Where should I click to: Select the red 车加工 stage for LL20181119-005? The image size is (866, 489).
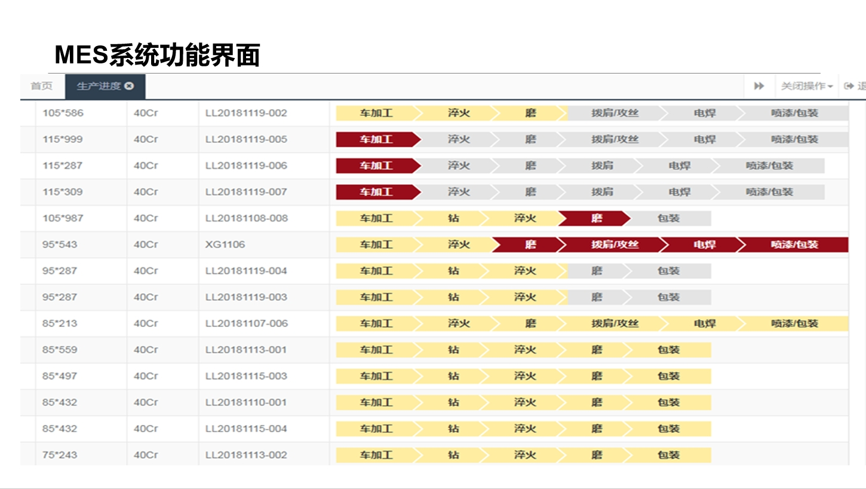click(376, 139)
